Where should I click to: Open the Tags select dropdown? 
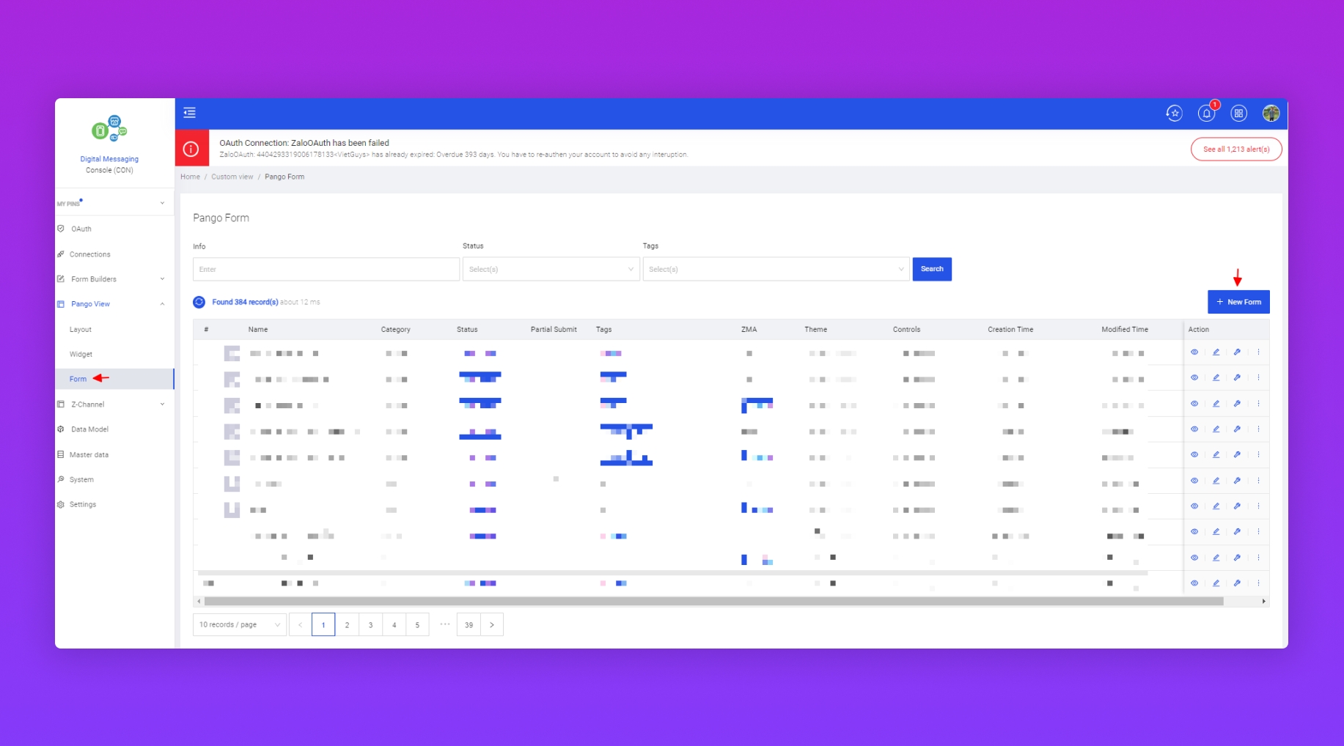pyautogui.click(x=776, y=269)
